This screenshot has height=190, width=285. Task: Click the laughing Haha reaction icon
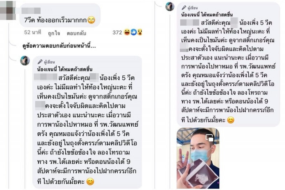pos(127,32)
